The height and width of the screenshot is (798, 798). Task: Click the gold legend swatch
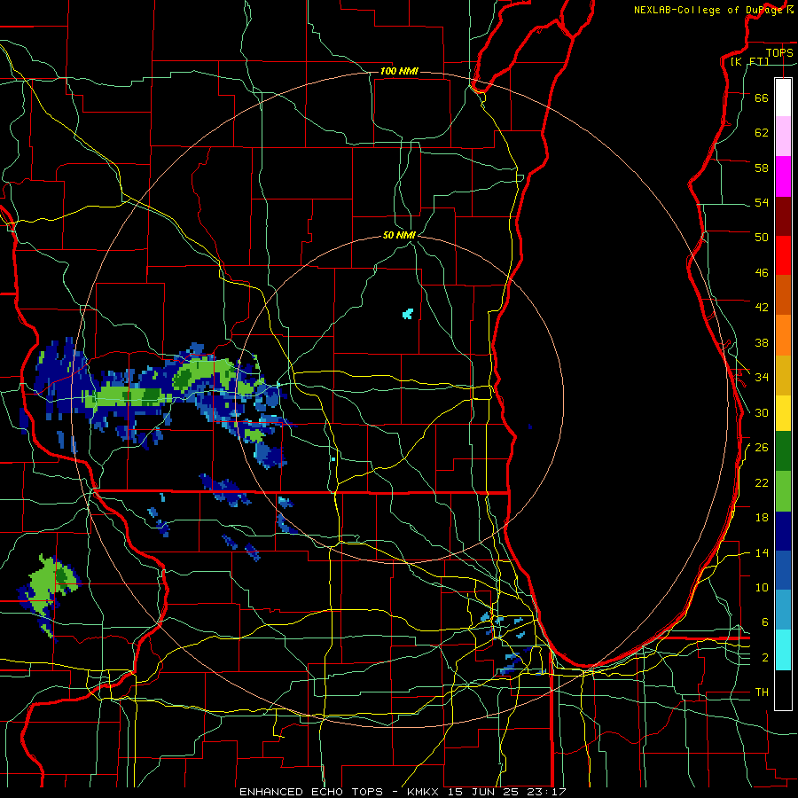coord(783,375)
